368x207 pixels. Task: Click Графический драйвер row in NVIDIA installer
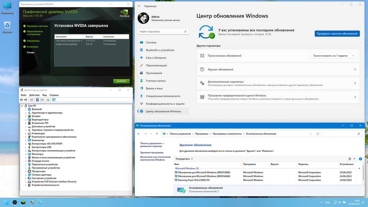[x=92, y=44]
